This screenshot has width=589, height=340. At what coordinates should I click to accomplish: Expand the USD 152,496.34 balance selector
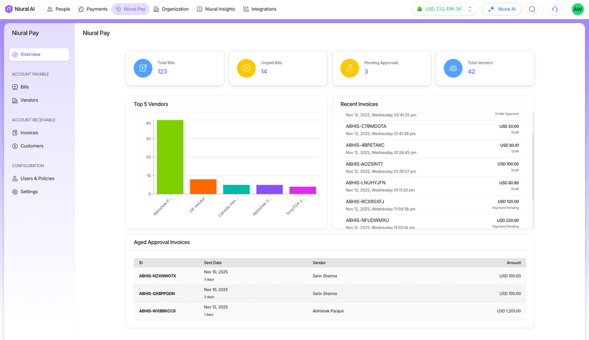[470, 9]
